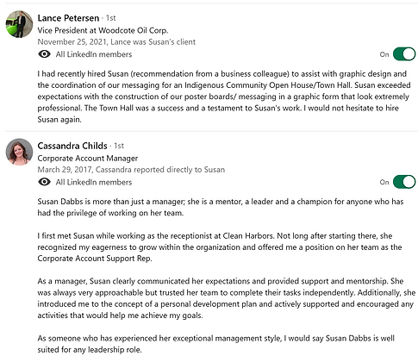The width and height of the screenshot is (418, 356).
Task: Click the November 25, 2021 client relationship line
Action: click(x=116, y=42)
